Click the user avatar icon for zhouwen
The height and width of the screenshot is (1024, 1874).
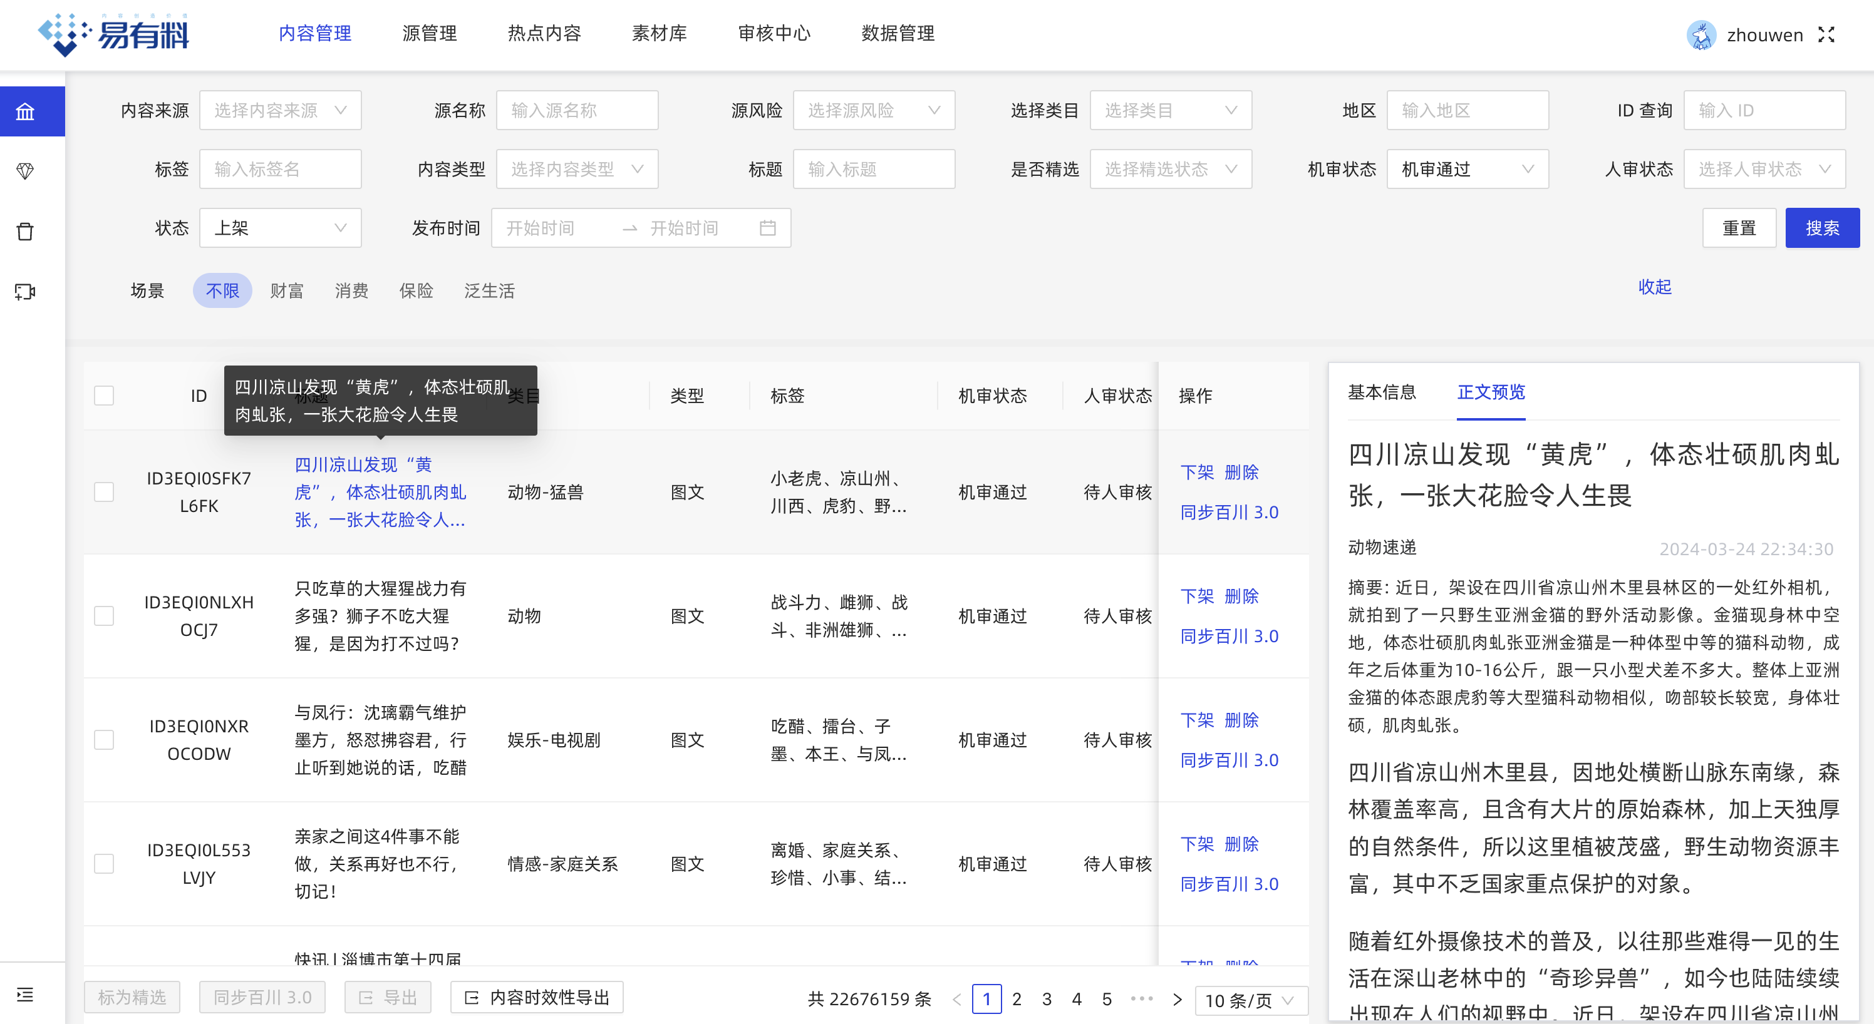pos(1700,33)
